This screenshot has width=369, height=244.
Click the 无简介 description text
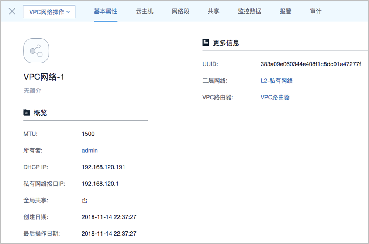(32, 91)
